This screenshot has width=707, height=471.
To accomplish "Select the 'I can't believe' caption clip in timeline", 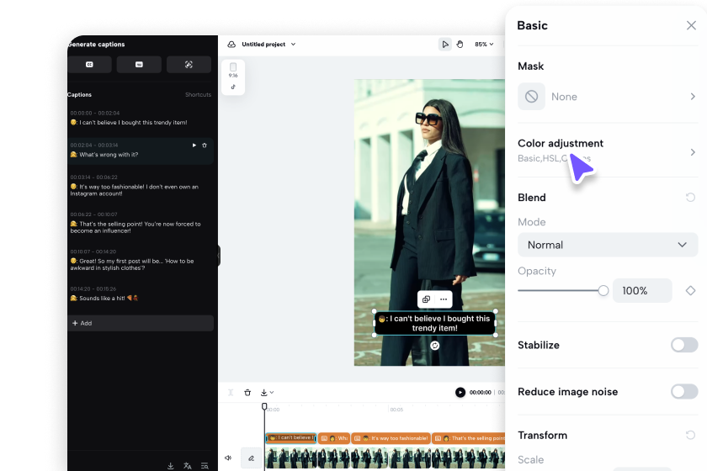I will click(291, 438).
